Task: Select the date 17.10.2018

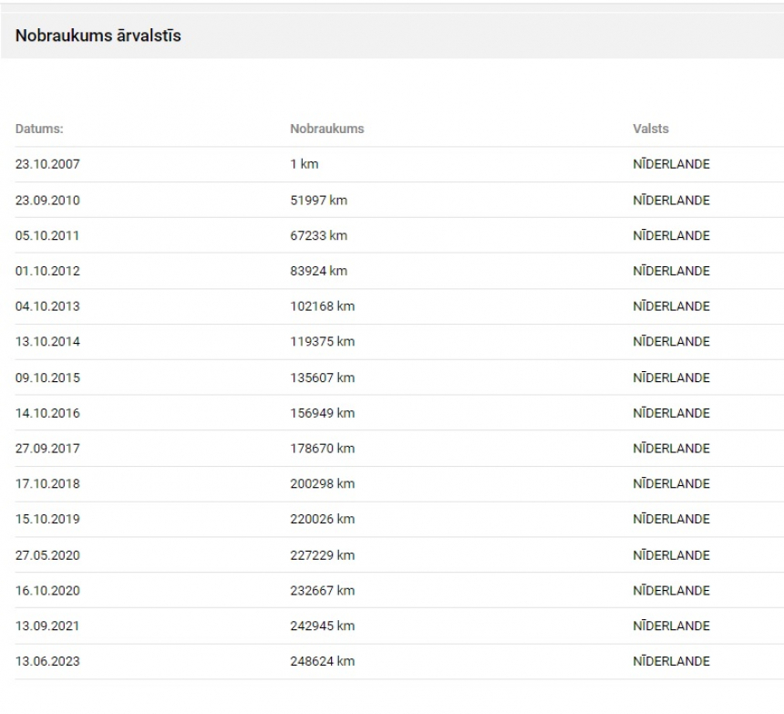Action: (x=47, y=483)
